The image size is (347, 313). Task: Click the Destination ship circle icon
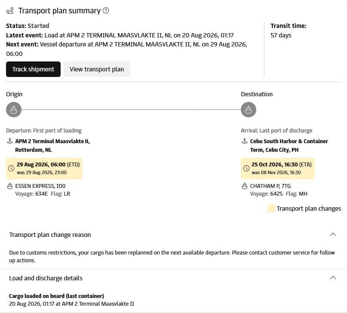(249, 110)
